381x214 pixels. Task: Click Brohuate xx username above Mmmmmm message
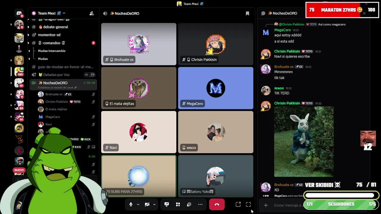click(284, 67)
